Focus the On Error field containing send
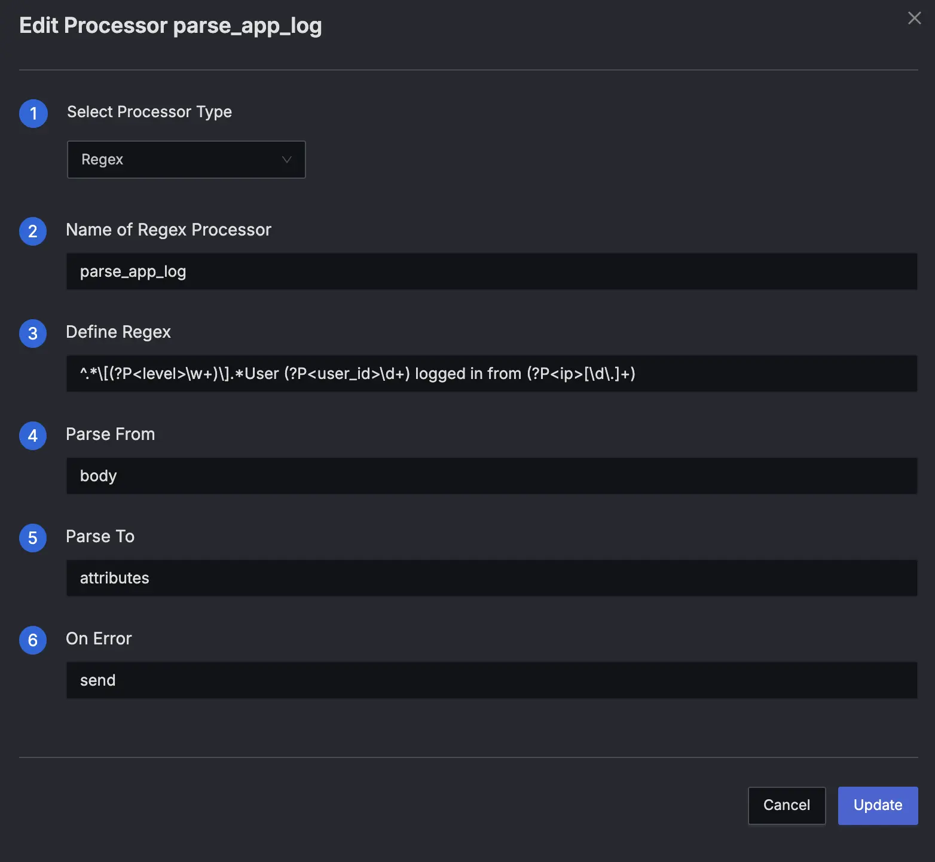Image resolution: width=935 pixels, height=862 pixels. [x=491, y=680]
